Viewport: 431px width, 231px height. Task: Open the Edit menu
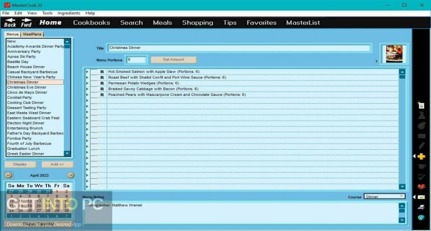(18, 13)
